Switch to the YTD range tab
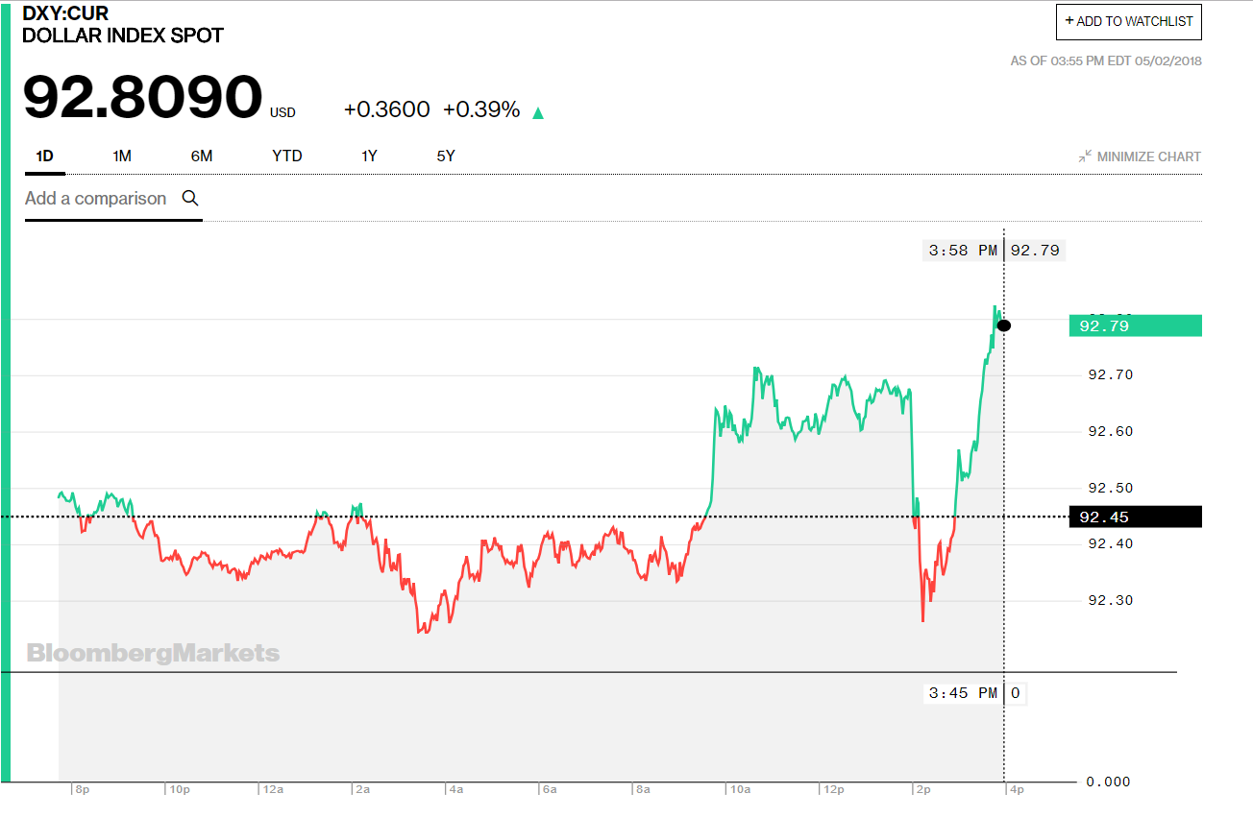 pyautogui.click(x=287, y=156)
